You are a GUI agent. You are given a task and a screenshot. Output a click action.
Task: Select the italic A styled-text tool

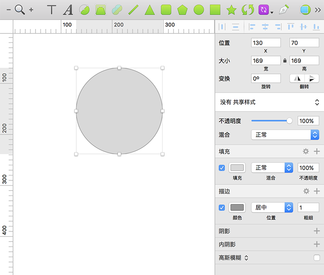pyautogui.click(x=68, y=10)
